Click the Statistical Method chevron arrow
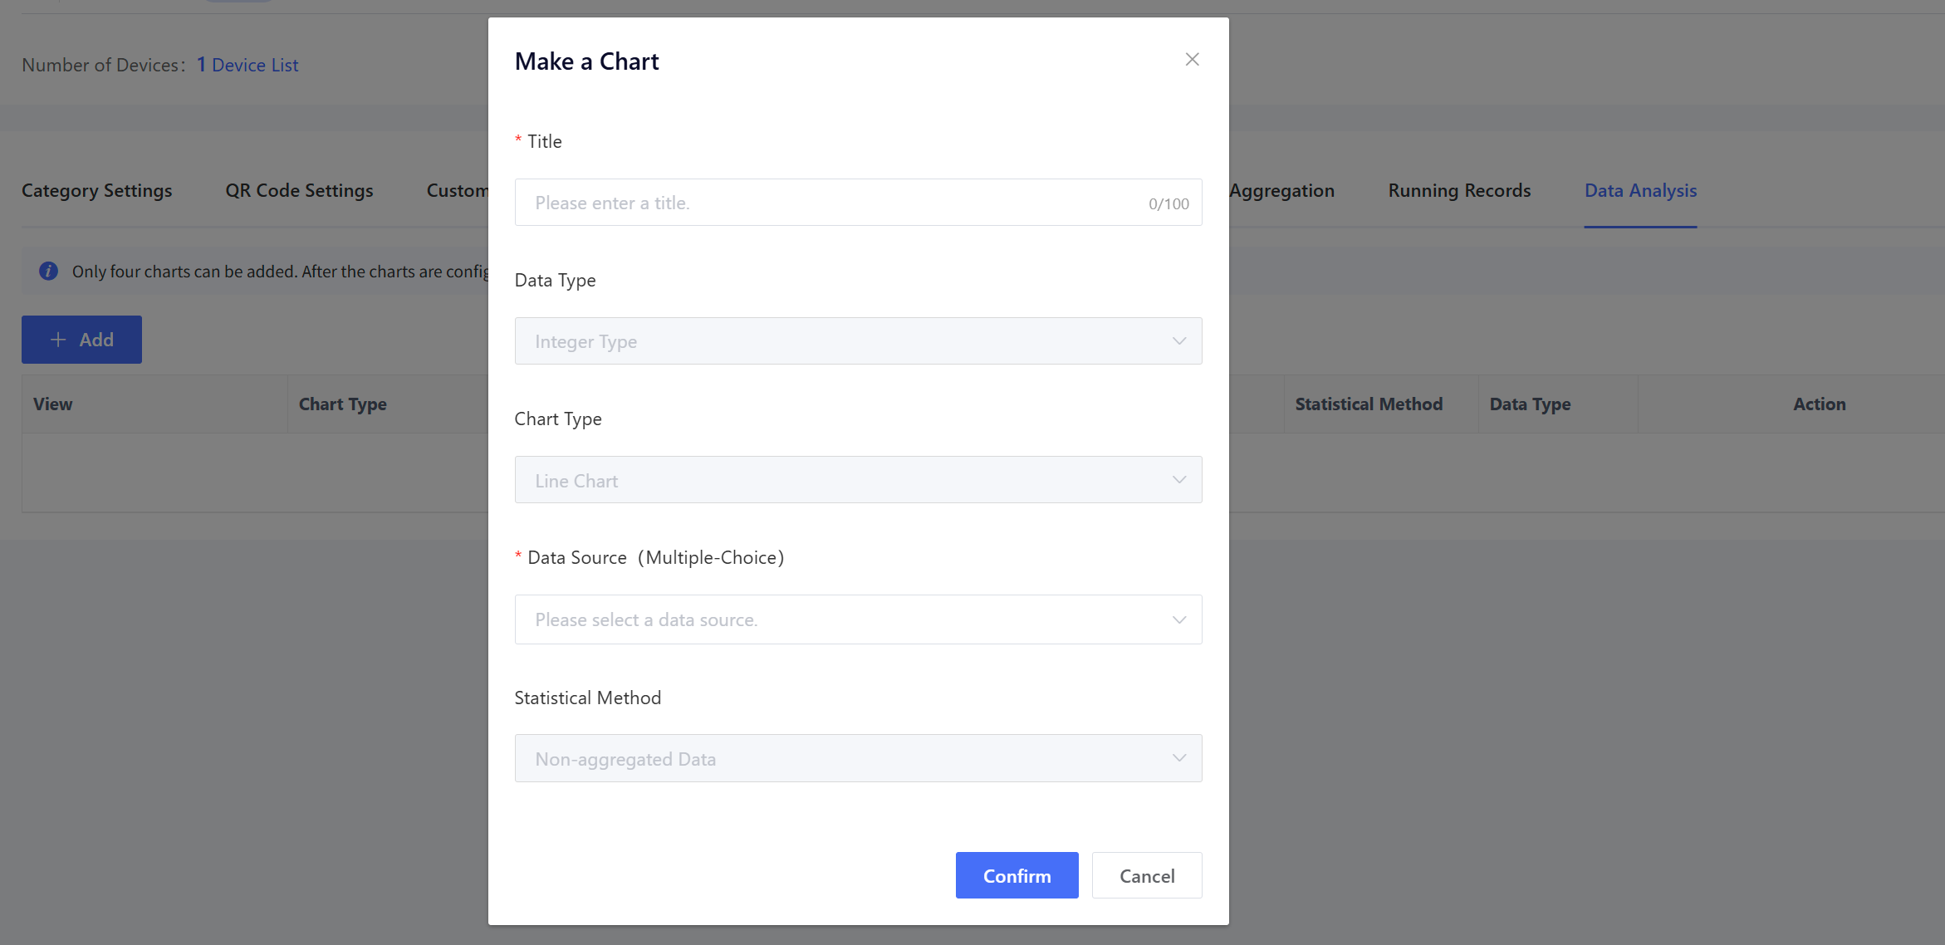The height and width of the screenshot is (945, 1945). tap(1178, 758)
